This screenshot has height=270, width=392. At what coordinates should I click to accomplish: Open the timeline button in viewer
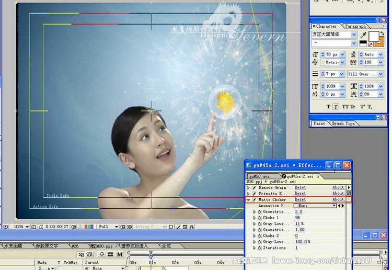click(185, 227)
